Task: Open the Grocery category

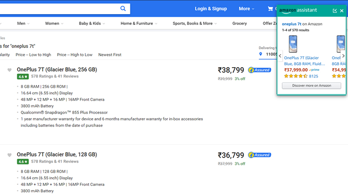Action: coord(239,23)
